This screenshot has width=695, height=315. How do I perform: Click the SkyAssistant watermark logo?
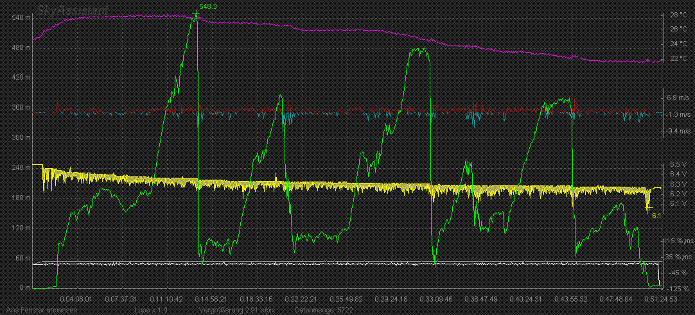click(72, 9)
